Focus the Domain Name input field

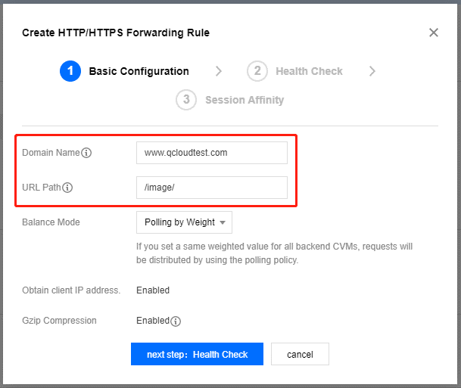click(212, 153)
